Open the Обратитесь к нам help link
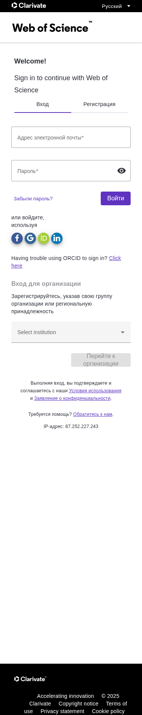Image resolution: width=142 pixels, height=715 pixels. click(x=93, y=414)
